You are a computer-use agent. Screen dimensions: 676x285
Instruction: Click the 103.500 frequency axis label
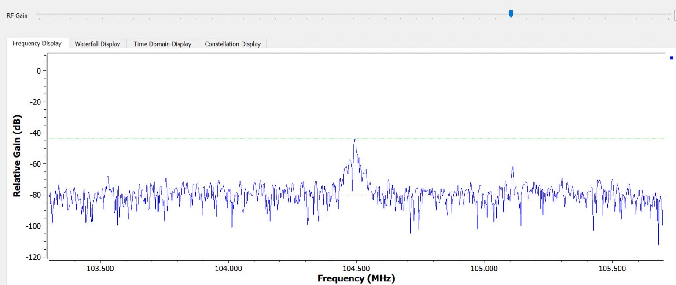pyautogui.click(x=101, y=268)
